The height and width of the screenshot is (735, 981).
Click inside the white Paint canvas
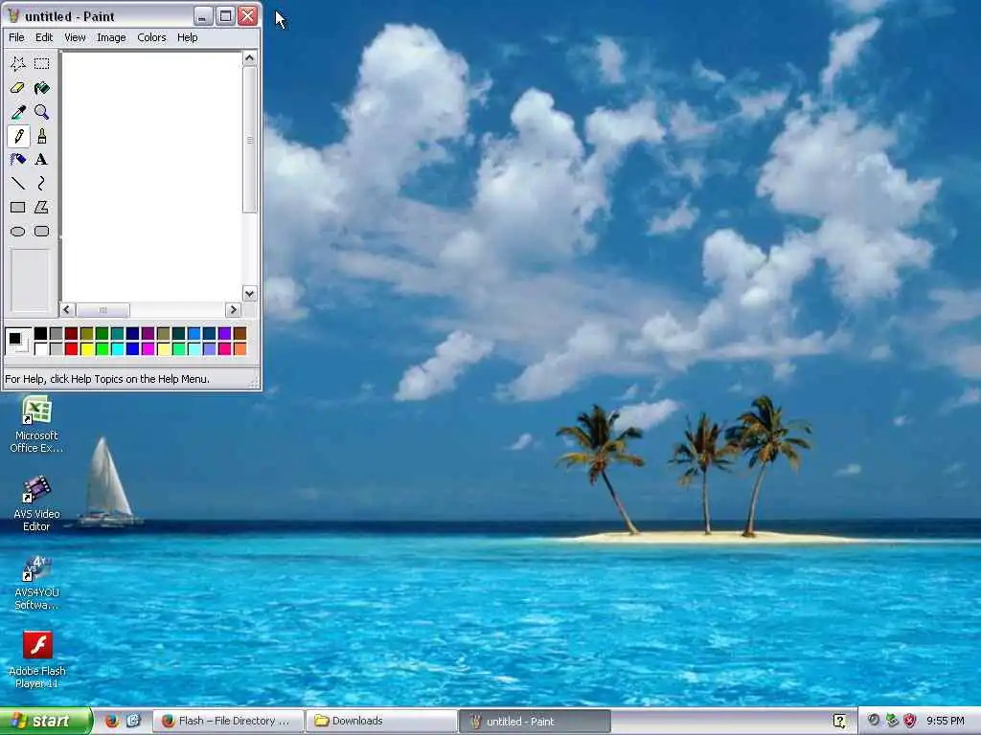tap(151, 176)
